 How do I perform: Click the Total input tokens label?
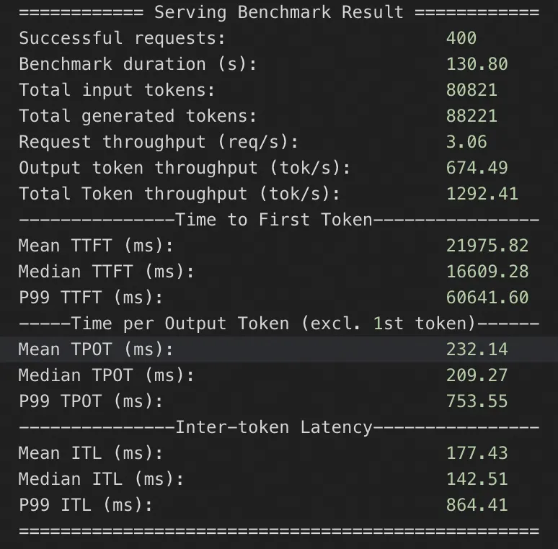(x=117, y=90)
